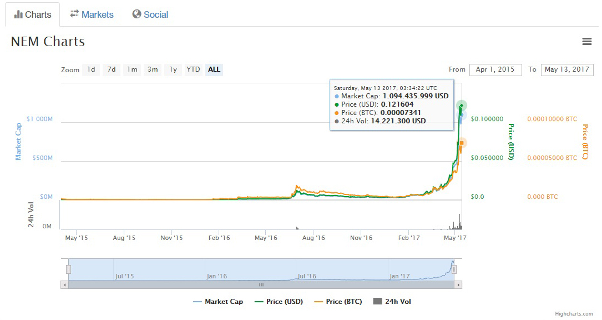Switch to the Markets tab
The image size is (602, 320).
pyautogui.click(x=92, y=14)
